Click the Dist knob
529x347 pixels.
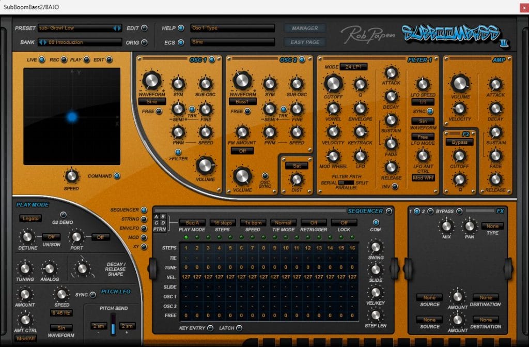(297, 179)
